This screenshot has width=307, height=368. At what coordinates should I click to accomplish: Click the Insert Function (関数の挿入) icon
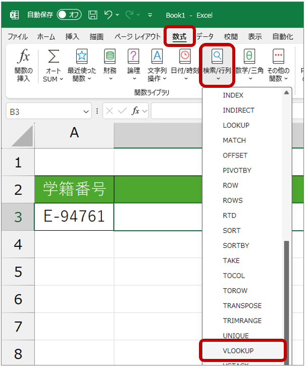point(23,65)
